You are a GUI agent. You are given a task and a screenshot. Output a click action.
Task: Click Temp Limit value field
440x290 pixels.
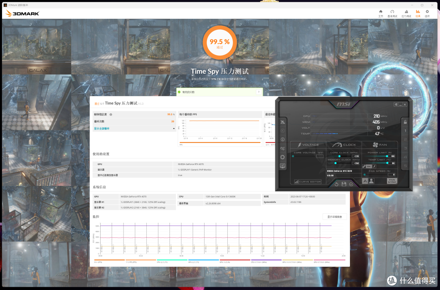point(392,163)
